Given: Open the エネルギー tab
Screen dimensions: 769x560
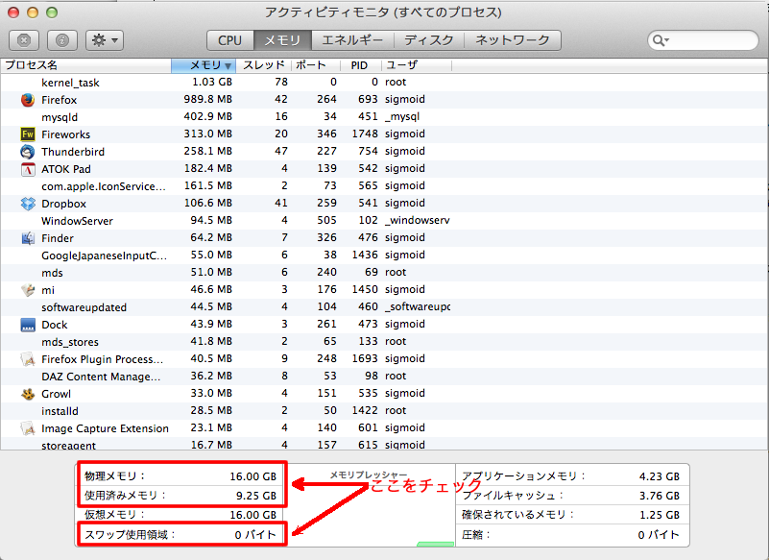Looking at the screenshot, I should click(x=352, y=40).
